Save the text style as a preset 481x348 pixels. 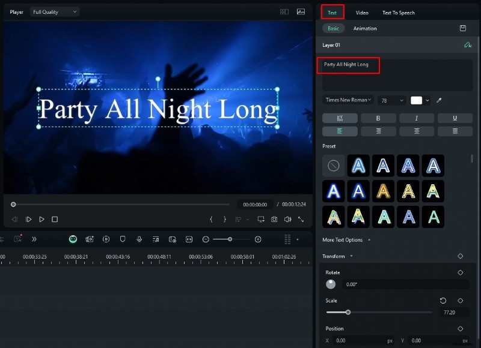[462, 28]
